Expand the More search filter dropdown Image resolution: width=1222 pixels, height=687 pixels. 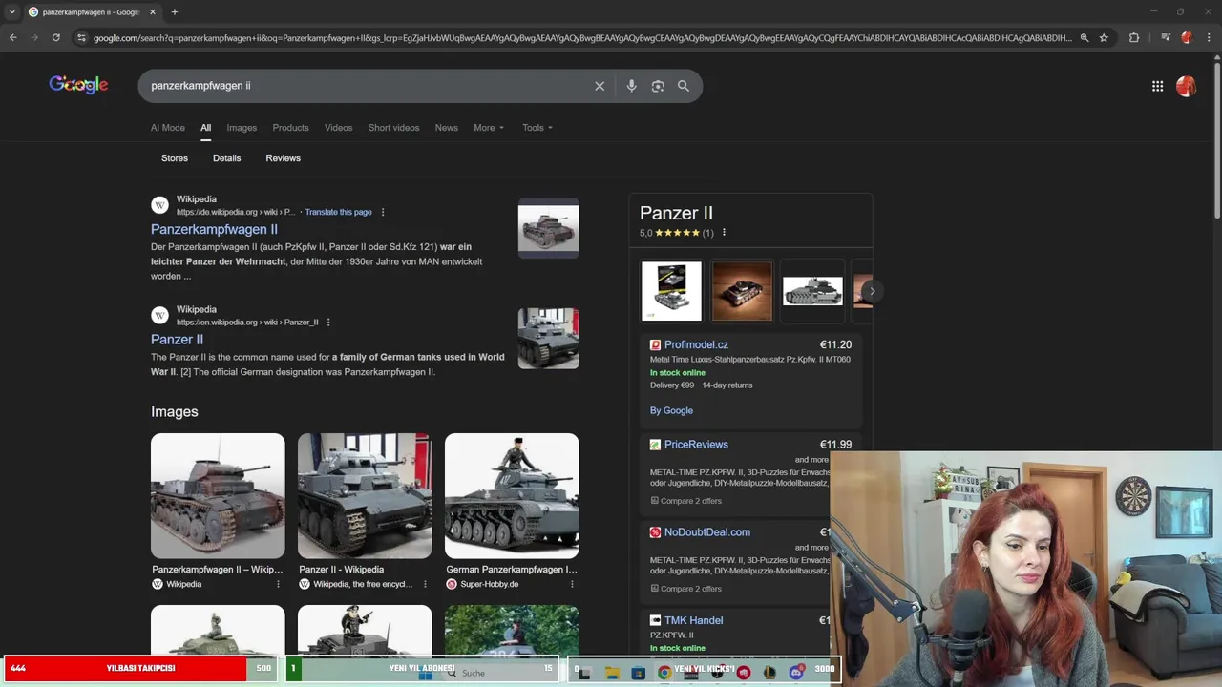click(489, 128)
